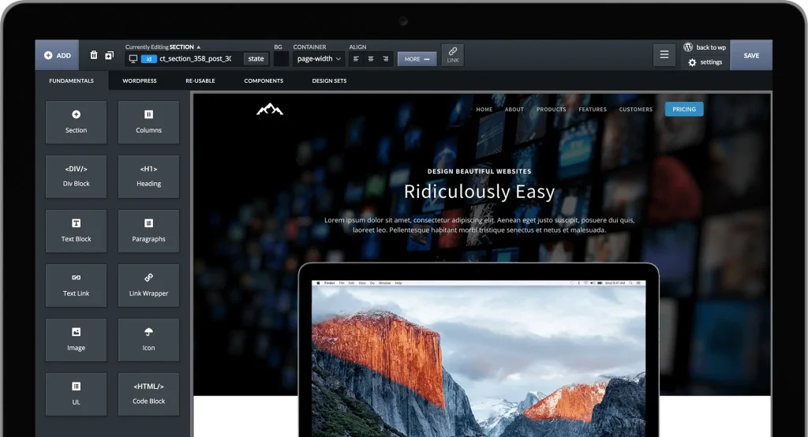Insert a Columns element
The image size is (808, 437).
click(148, 121)
